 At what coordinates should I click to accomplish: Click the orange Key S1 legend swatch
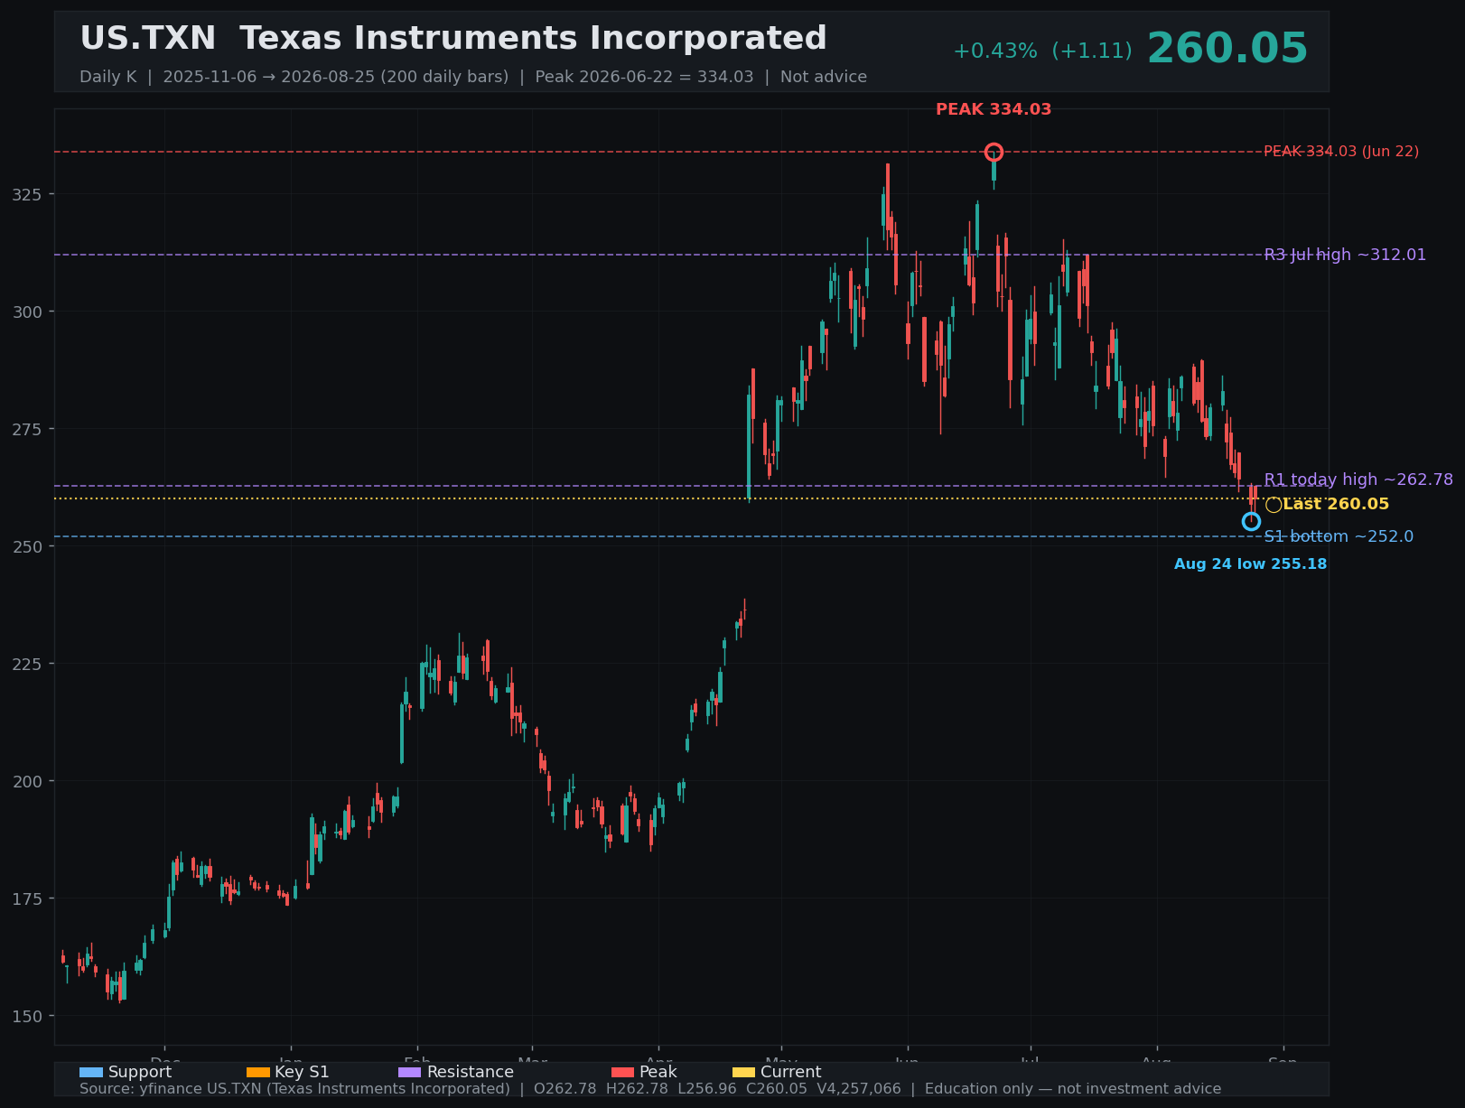[258, 1073]
